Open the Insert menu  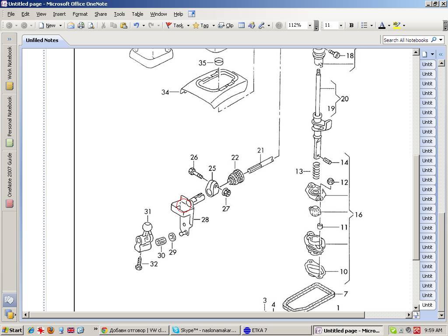click(59, 14)
